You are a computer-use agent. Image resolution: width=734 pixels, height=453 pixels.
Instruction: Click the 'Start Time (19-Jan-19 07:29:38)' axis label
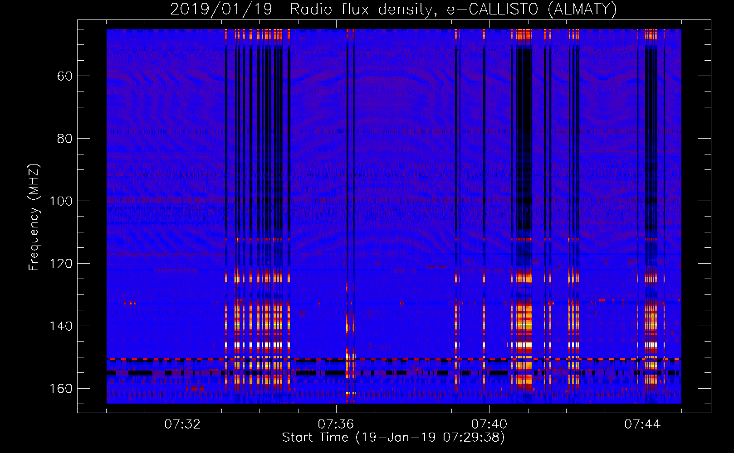[x=393, y=438]
